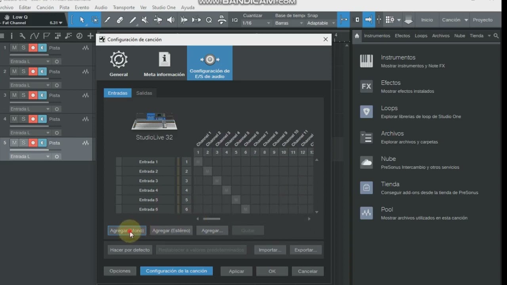Open the Nube cloud icon
This screenshot has height=285, width=507.
coord(366,162)
